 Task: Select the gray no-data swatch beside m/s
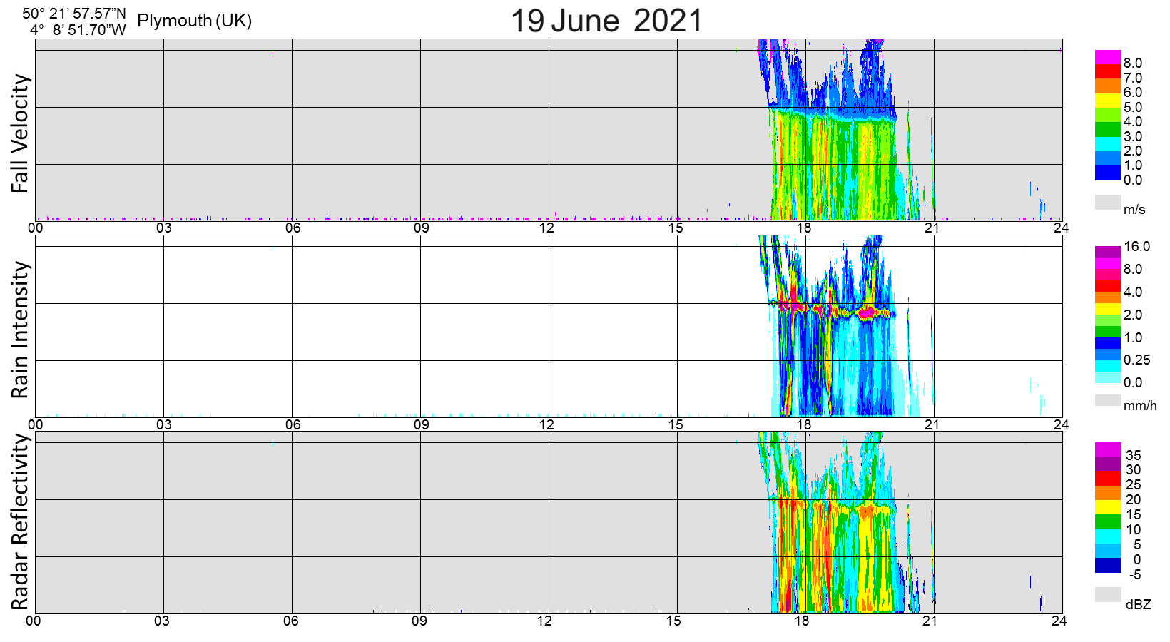(1108, 203)
